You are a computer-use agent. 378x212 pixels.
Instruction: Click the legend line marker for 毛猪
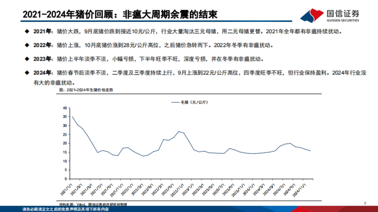tap(175, 102)
